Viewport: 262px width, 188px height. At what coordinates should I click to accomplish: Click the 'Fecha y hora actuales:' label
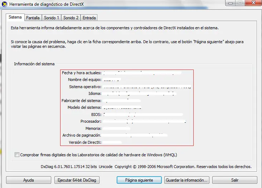82,73
